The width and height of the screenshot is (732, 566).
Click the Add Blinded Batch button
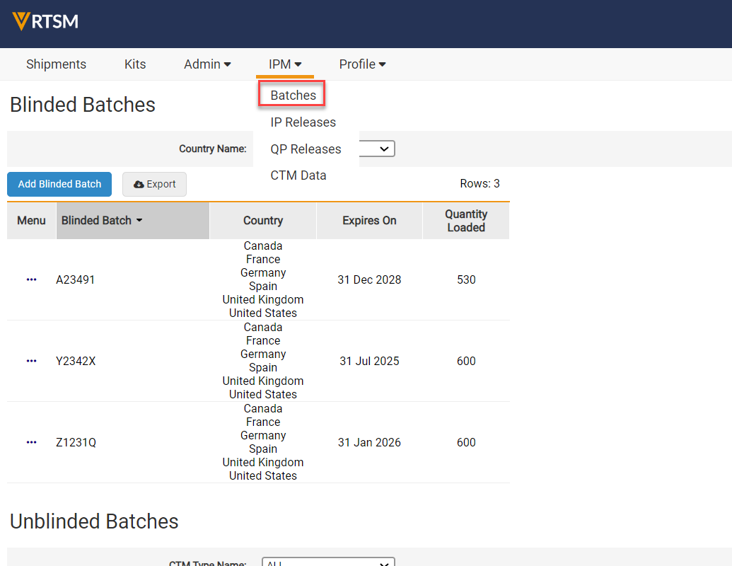pos(59,184)
